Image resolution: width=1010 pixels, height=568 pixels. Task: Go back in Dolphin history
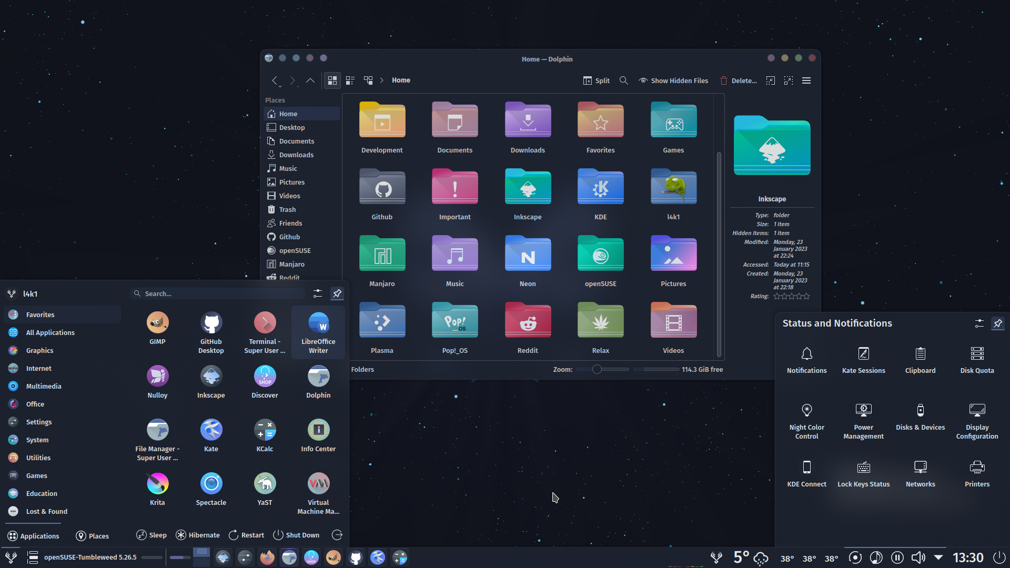[275, 80]
